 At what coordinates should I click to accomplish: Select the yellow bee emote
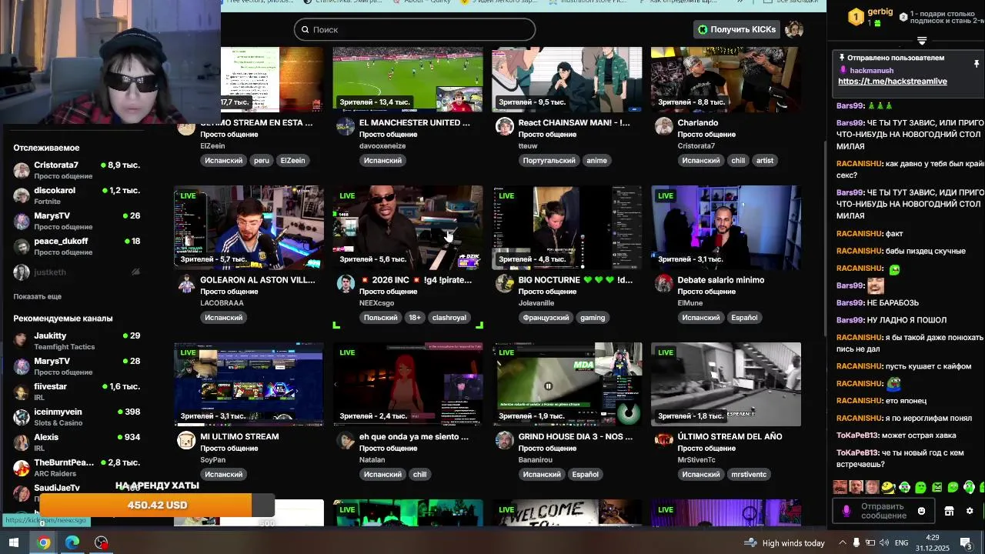pos(888,487)
